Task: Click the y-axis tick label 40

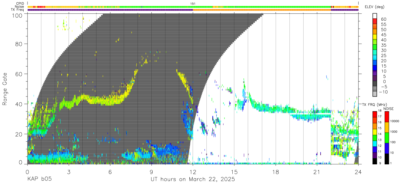Action: 19,104
